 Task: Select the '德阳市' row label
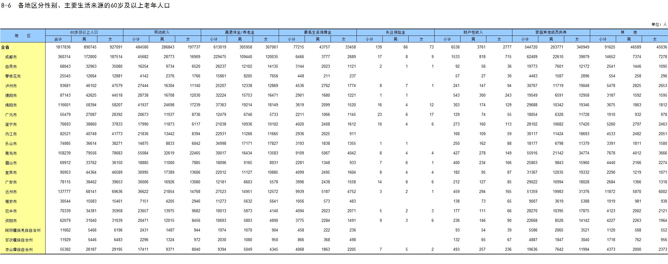click(x=11, y=95)
